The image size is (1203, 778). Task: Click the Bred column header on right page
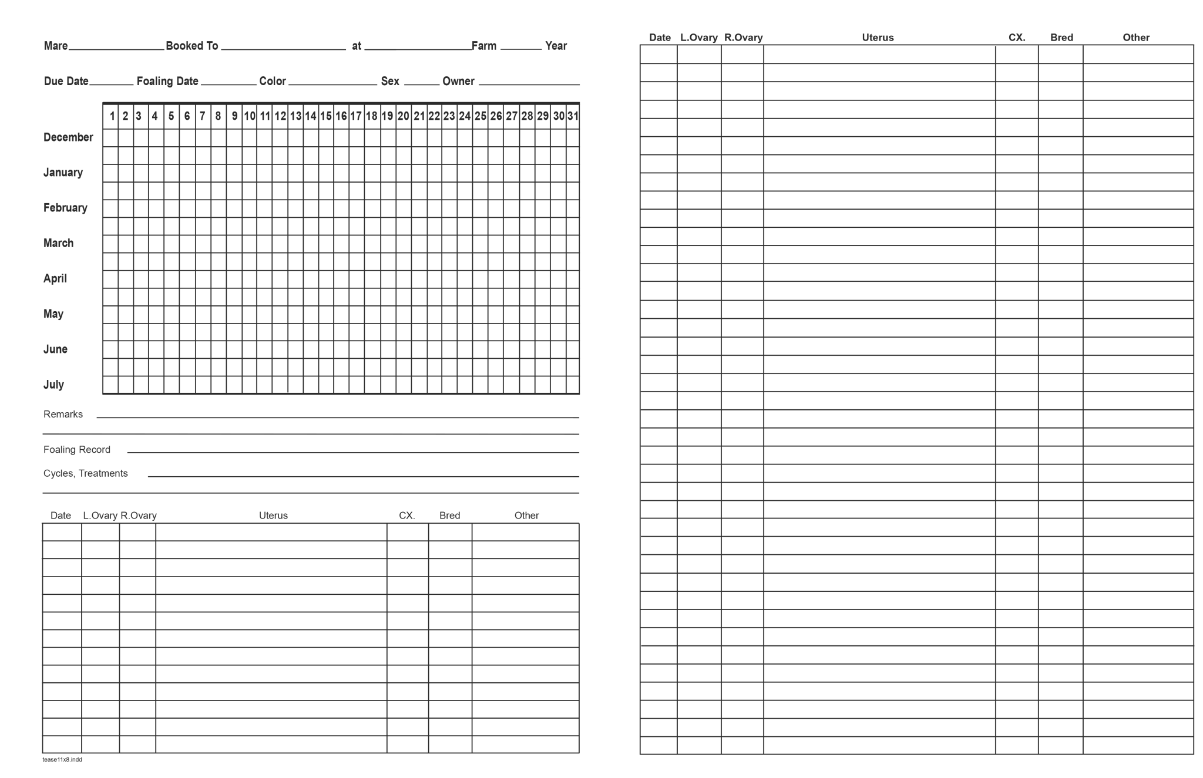[1061, 37]
